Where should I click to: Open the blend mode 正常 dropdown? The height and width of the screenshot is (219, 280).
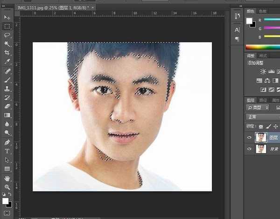pos(263,117)
